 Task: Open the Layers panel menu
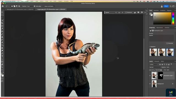click(175, 61)
